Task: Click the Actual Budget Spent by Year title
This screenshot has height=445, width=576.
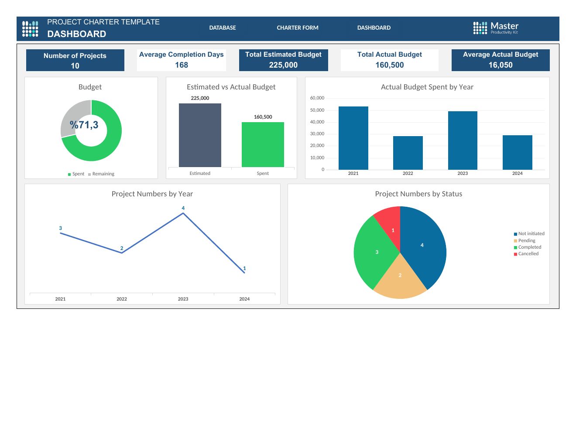Action: pyautogui.click(x=427, y=87)
